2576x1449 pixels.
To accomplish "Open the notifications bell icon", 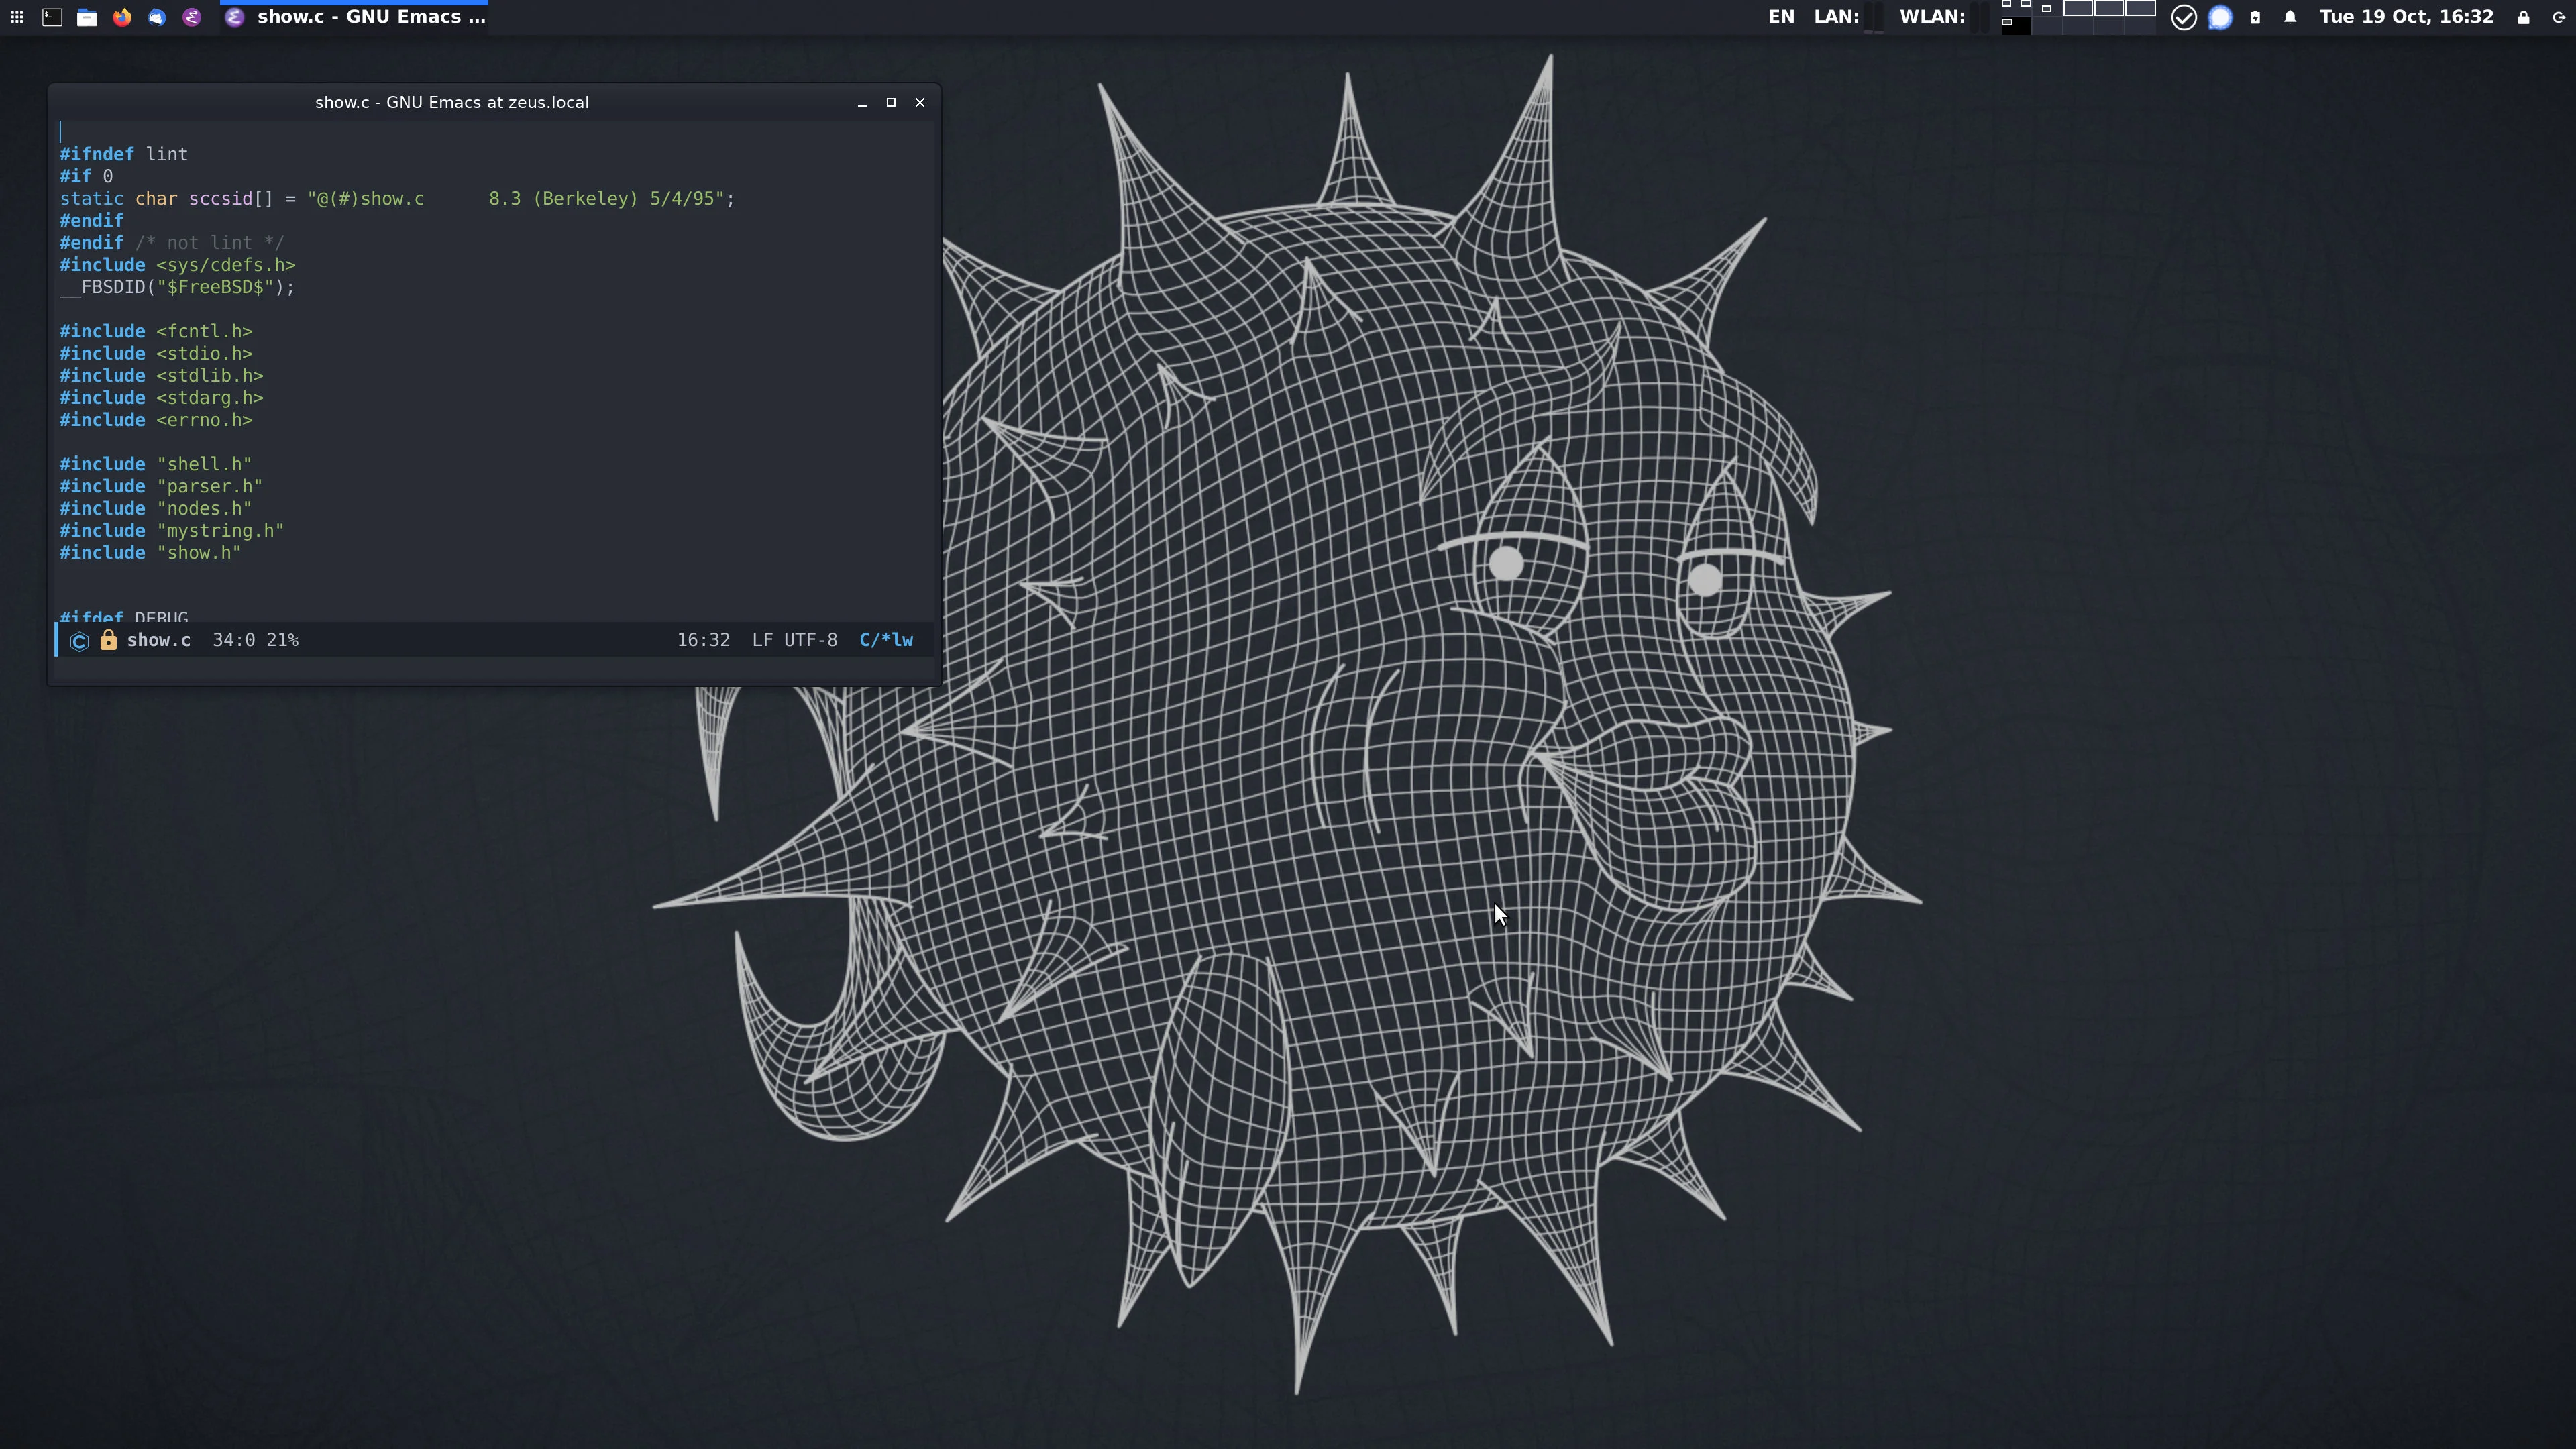I will pos(2290,17).
